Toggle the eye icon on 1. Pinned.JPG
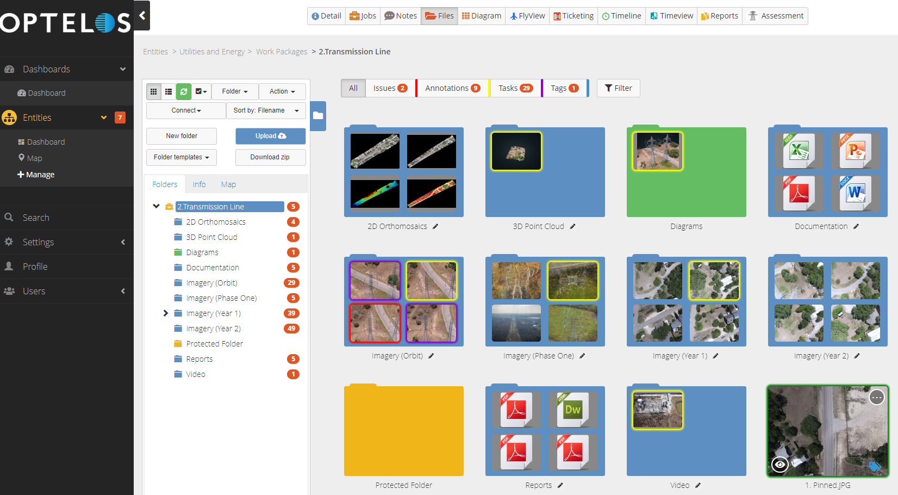 tap(780, 465)
